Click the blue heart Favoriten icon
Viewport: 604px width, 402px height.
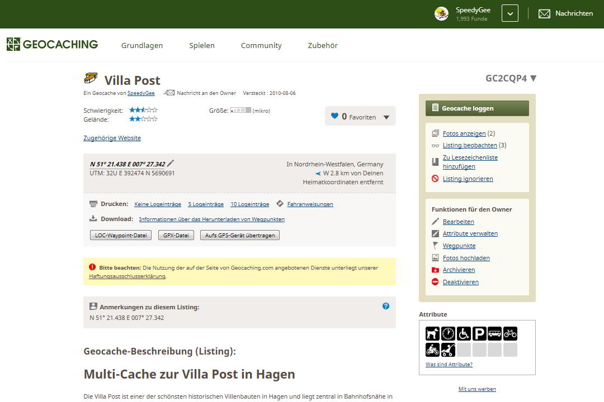[334, 116]
